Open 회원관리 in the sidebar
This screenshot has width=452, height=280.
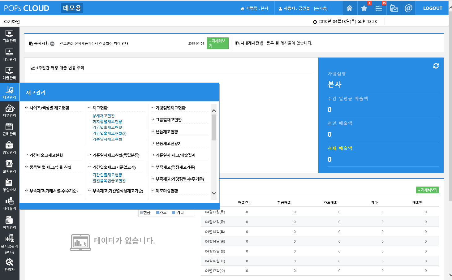[10, 166]
